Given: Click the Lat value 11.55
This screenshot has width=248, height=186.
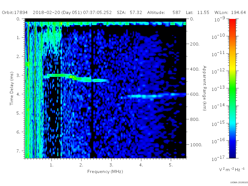Looking at the screenshot, I should click(x=203, y=12).
